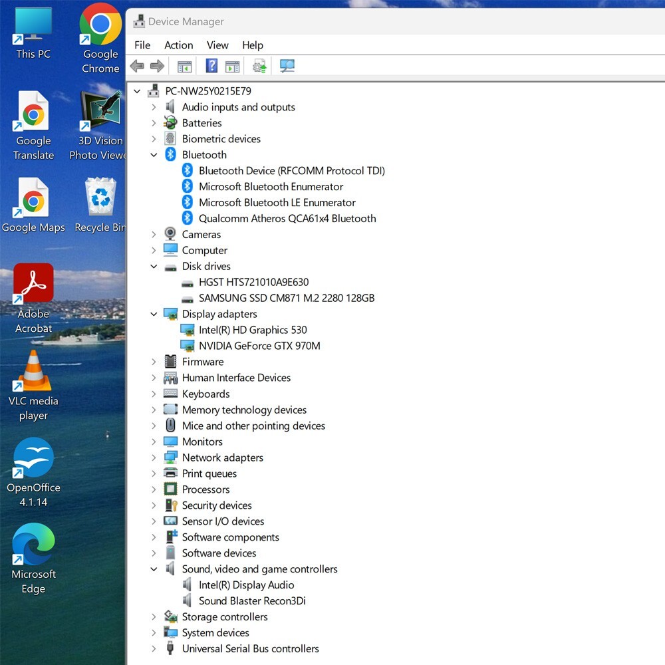
Task: Click the Batteries category icon
Action: pyautogui.click(x=170, y=122)
